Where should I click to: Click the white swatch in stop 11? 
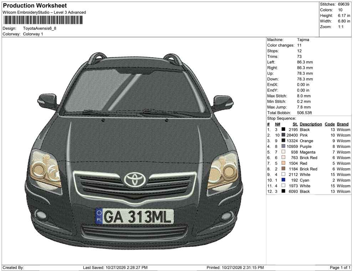click(283, 185)
